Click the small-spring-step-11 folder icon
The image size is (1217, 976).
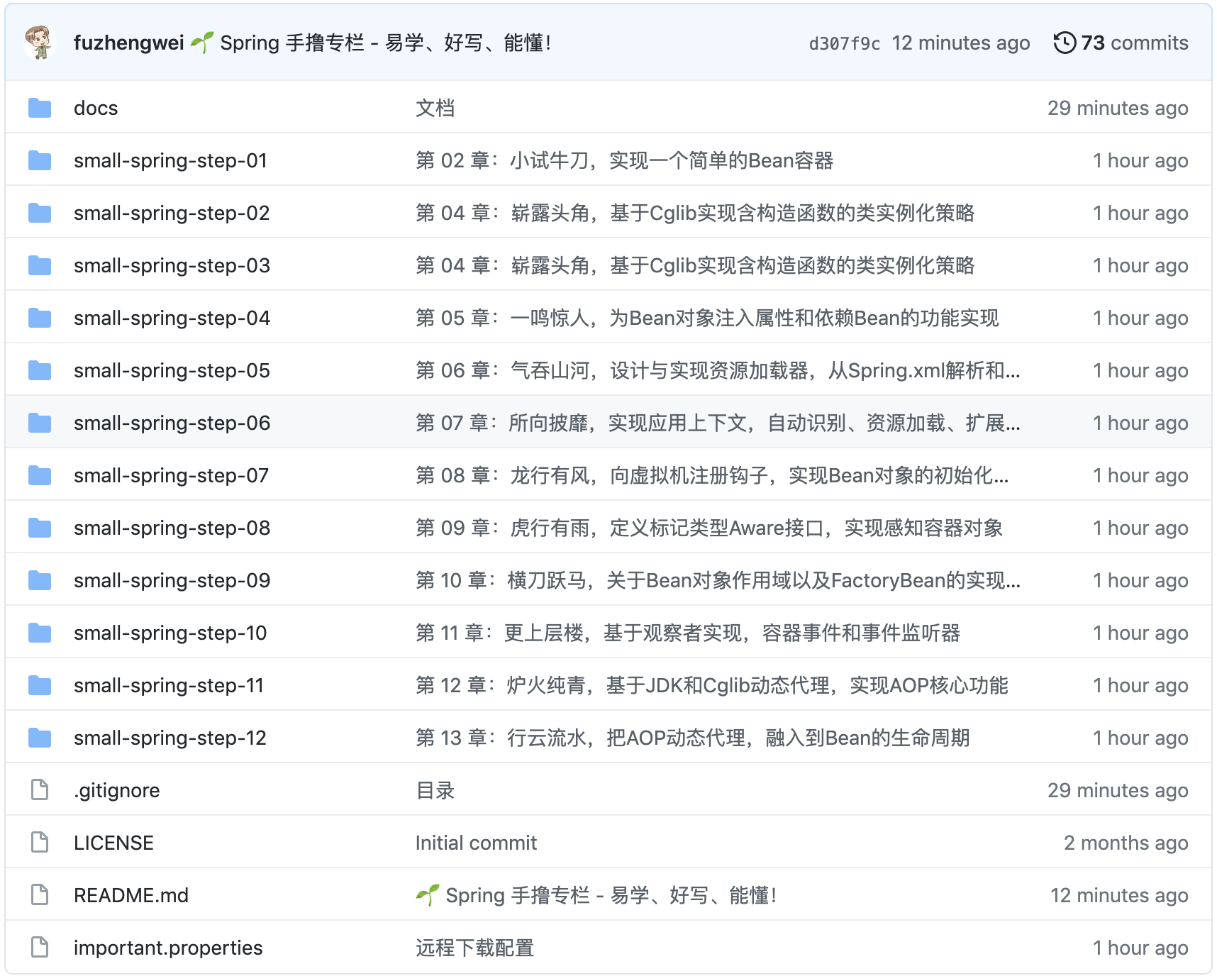[40, 685]
